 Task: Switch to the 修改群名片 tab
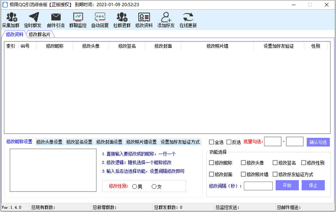pos(39,34)
